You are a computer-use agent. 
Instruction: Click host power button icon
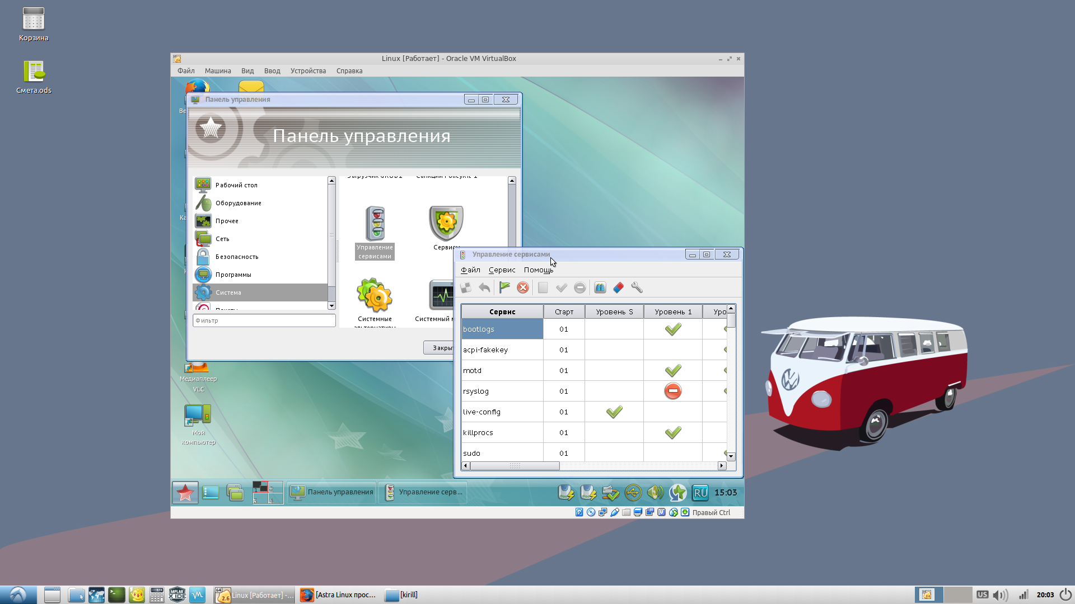pyautogui.click(x=1065, y=594)
